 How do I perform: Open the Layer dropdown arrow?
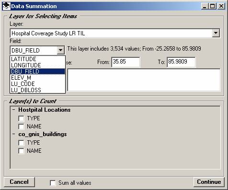(x=216, y=33)
